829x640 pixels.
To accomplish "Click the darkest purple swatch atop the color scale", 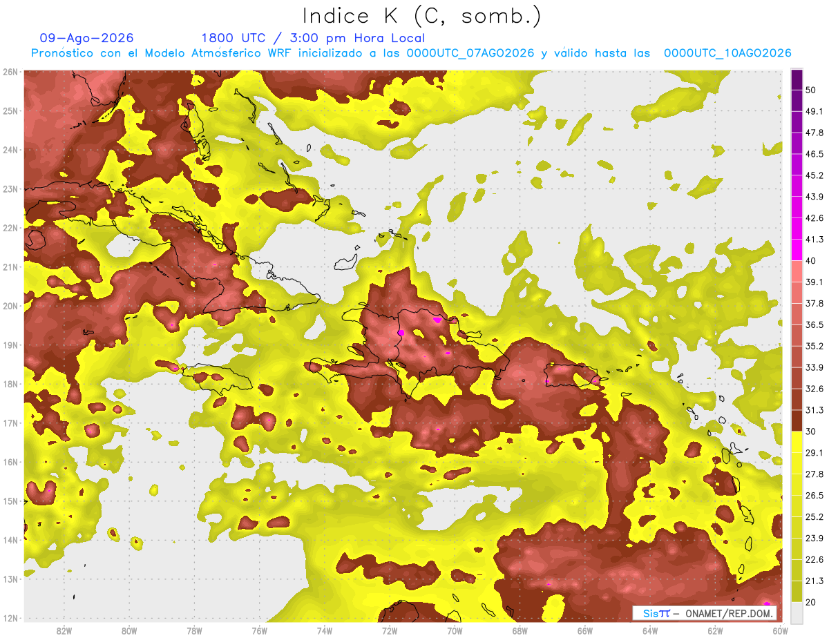I will (x=796, y=79).
